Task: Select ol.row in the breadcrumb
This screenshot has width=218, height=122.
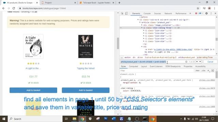Action: pos(140,57)
